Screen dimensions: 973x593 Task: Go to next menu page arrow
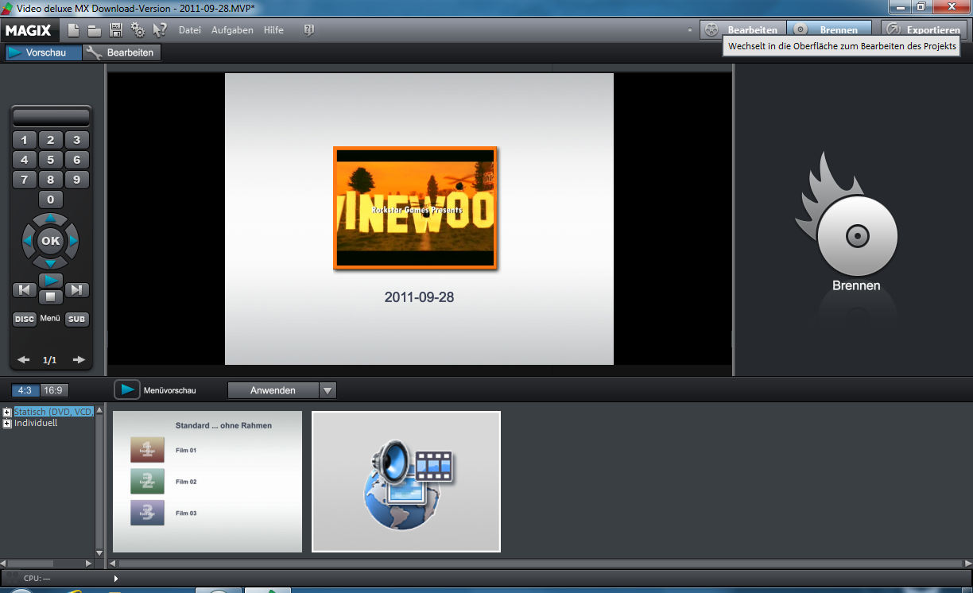point(78,360)
